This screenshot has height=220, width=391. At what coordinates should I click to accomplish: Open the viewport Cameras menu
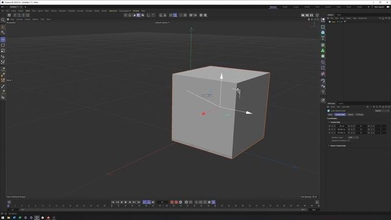pos(20,19)
